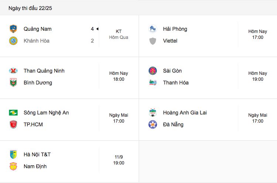Click the Hà Nội T&T logo
Image resolution: width=277 pixels, height=183 pixels.
point(13,154)
